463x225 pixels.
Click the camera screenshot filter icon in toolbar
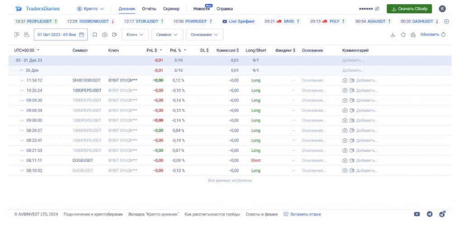pyautogui.click(x=104, y=34)
